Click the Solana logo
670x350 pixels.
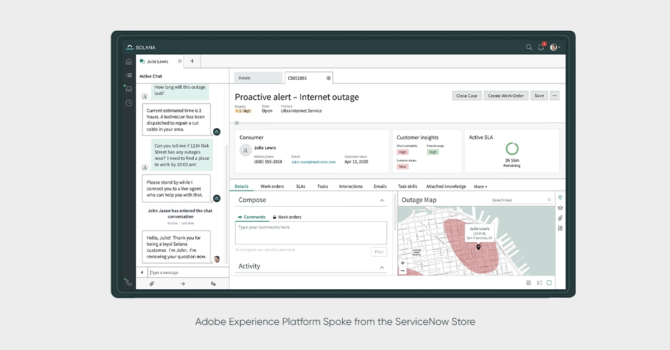[x=141, y=47]
